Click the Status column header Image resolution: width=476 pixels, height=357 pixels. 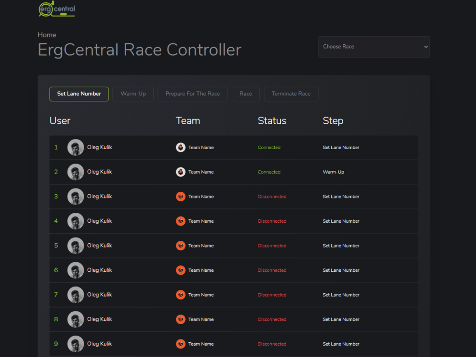272,121
